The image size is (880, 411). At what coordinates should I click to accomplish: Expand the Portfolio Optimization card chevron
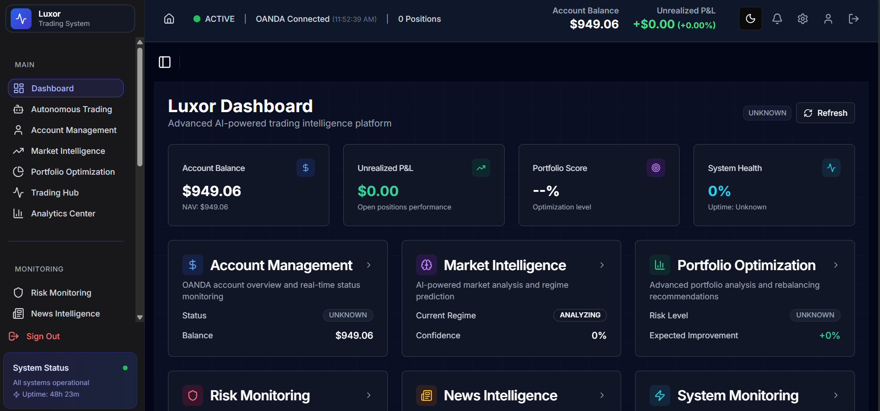pyautogui.click(x=835, y=265)
